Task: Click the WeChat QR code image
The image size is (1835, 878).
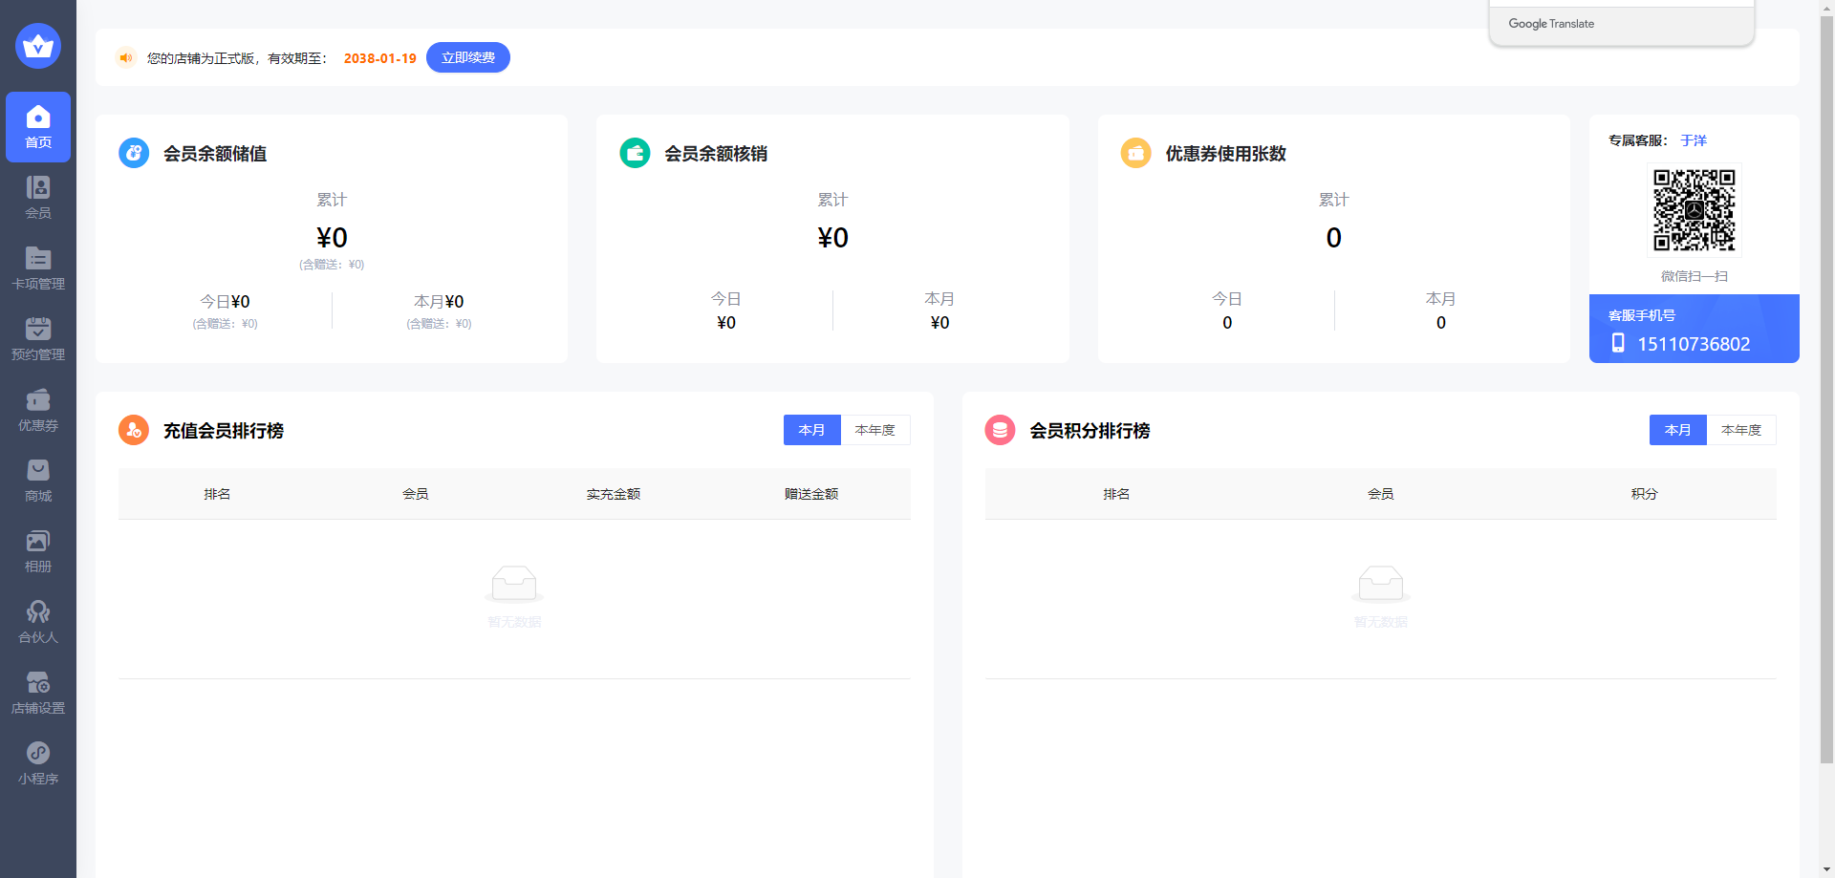Action: pyautogui.click(x=1694, y=210)
